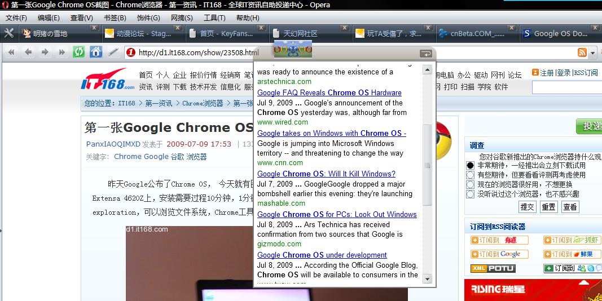
Task: Open Google Chrome OS under development link
Action: (x=322, y=255)
